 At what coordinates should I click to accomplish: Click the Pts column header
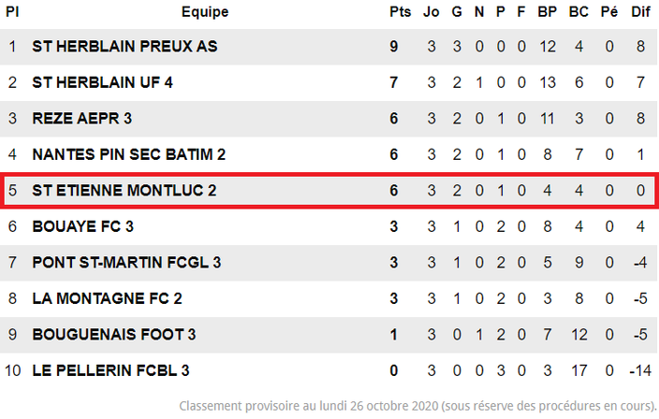pyautogui.click(x=400, y=12)
